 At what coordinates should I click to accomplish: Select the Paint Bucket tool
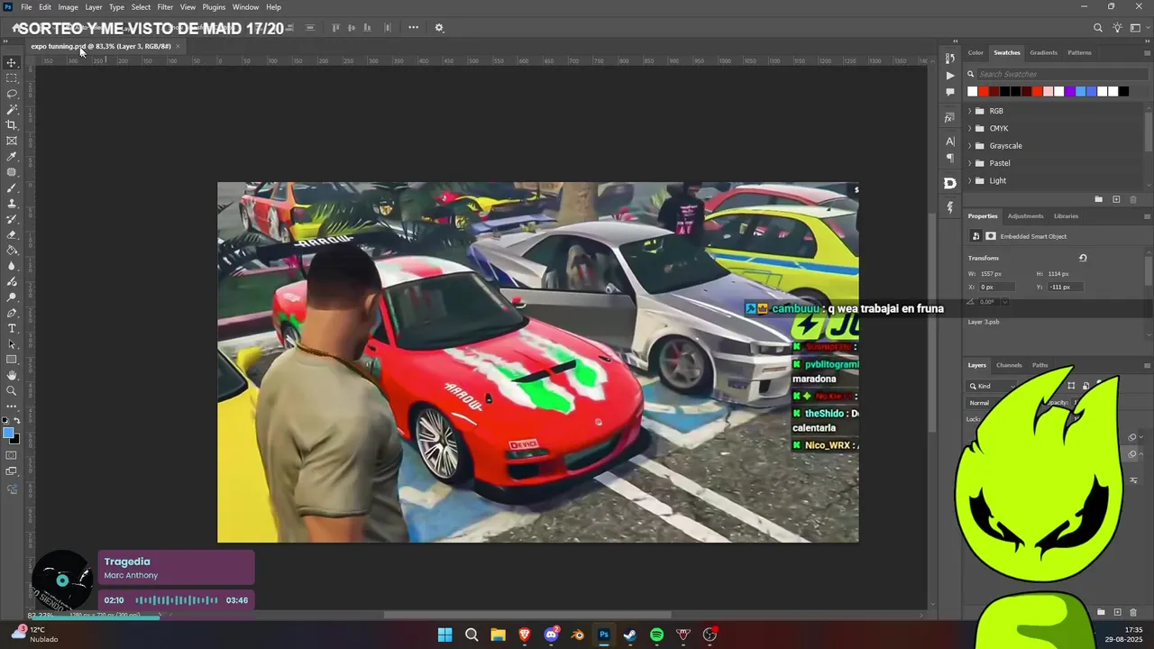click(x=12, y=251)
